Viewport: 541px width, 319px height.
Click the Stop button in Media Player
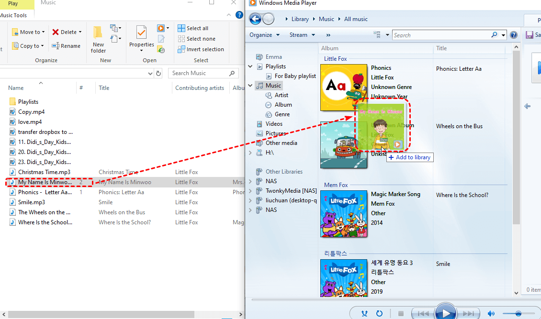pos(401,313)
